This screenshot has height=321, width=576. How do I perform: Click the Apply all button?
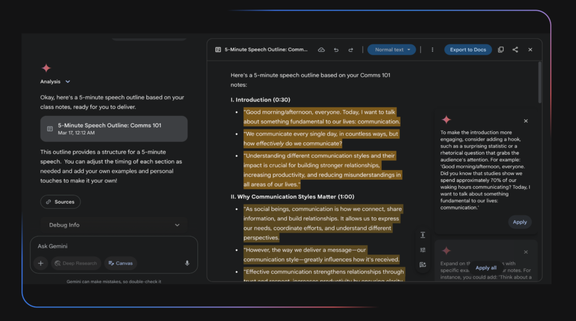pyautogui.click(x=485, y=267)
